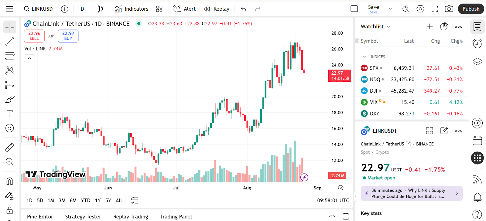The image size is (486, 221).
Task: Select the brush drawing tool
Action: tap(10, 99)
